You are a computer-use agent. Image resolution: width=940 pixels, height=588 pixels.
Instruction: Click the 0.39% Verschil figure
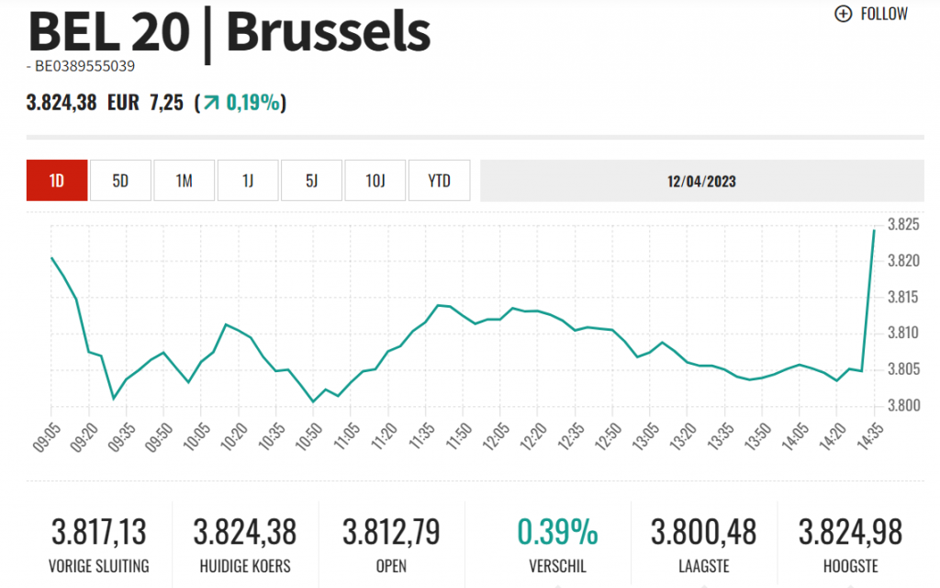point(557,532)
